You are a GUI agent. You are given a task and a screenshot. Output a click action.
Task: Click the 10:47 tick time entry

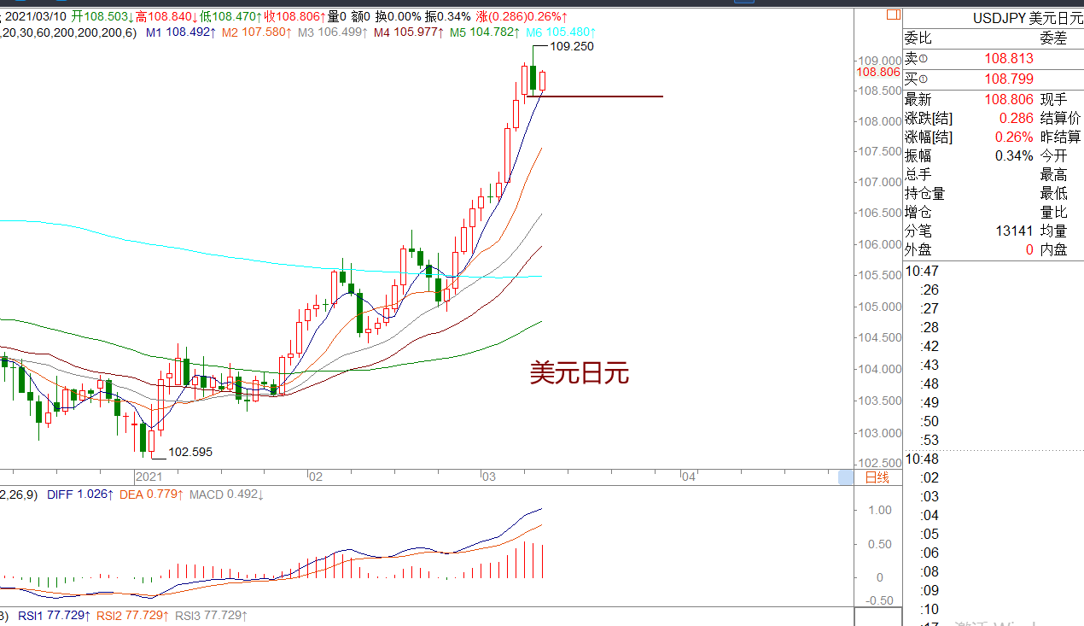[923, 271]
